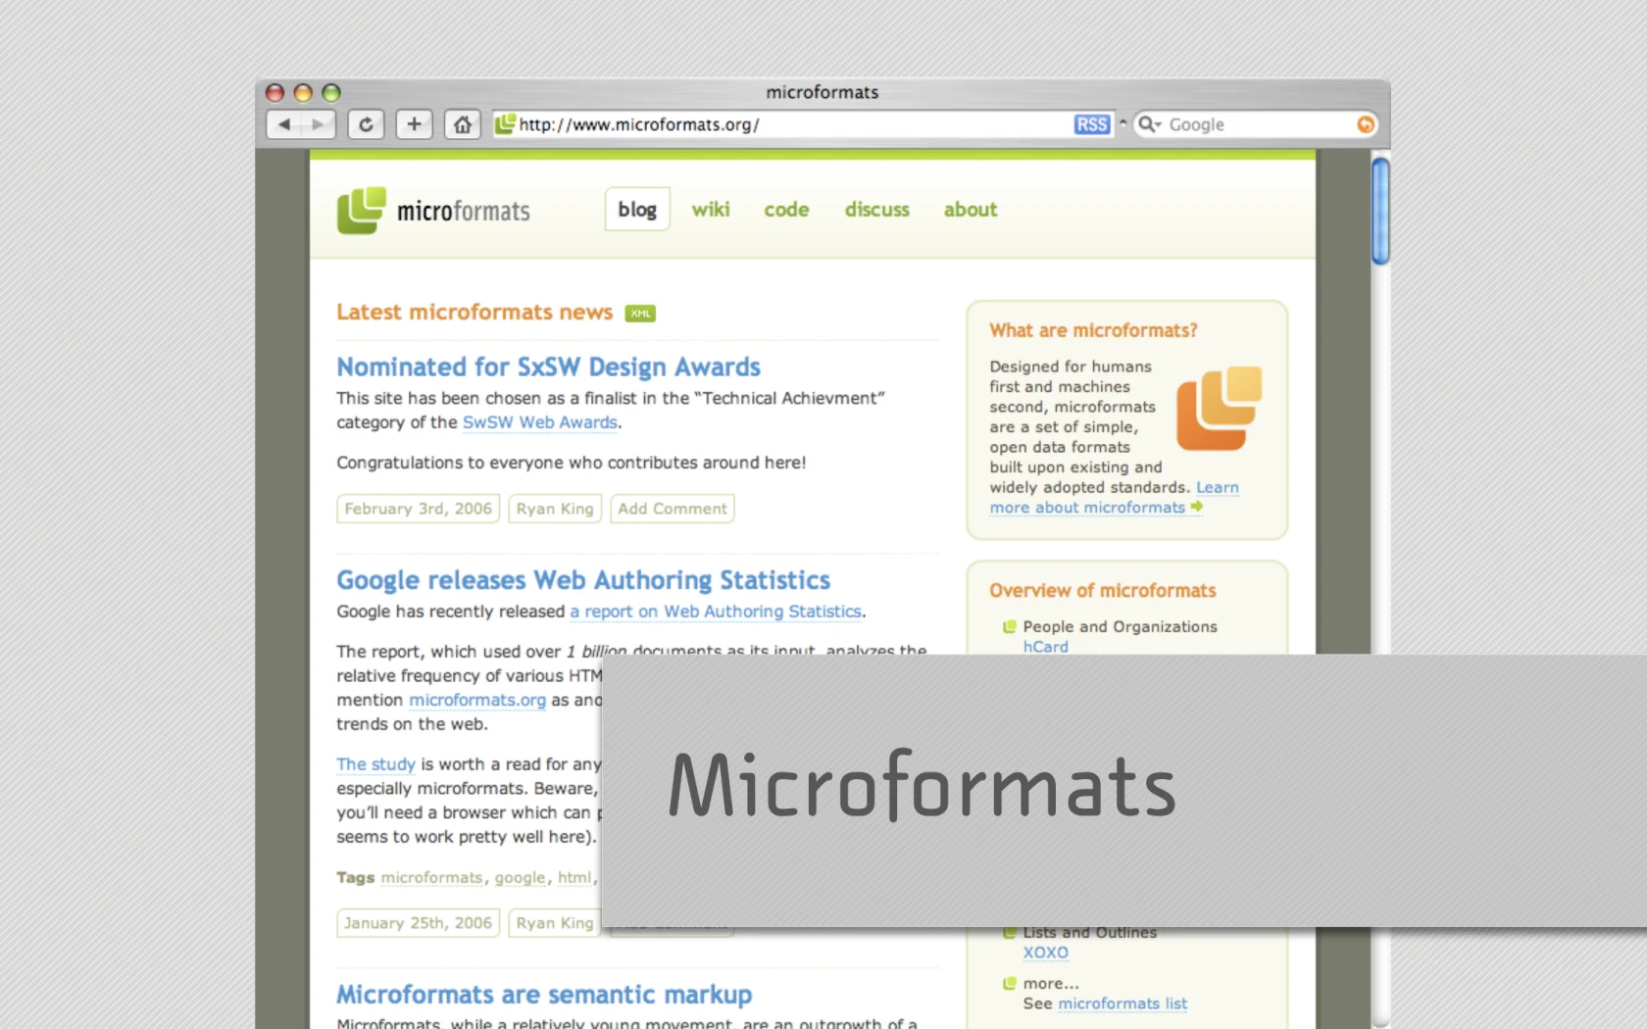Go back with the browser back arrow

[x=284, y=124]
